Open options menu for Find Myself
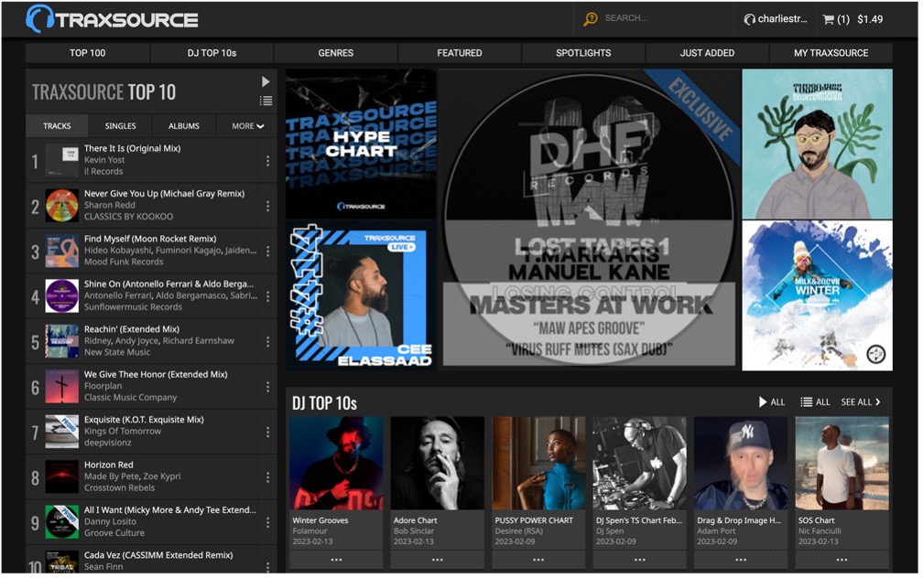The width and height of the screenshot is (923, 578). pos(267,252)
